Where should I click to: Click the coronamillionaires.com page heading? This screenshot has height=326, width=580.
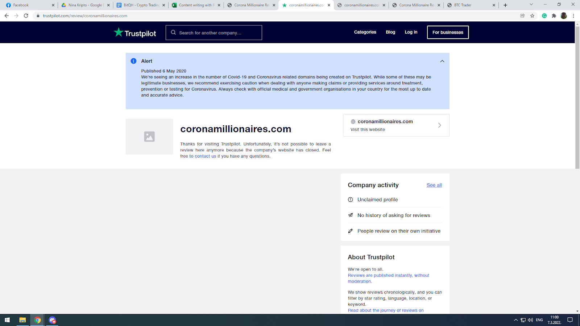coord(236,129)
